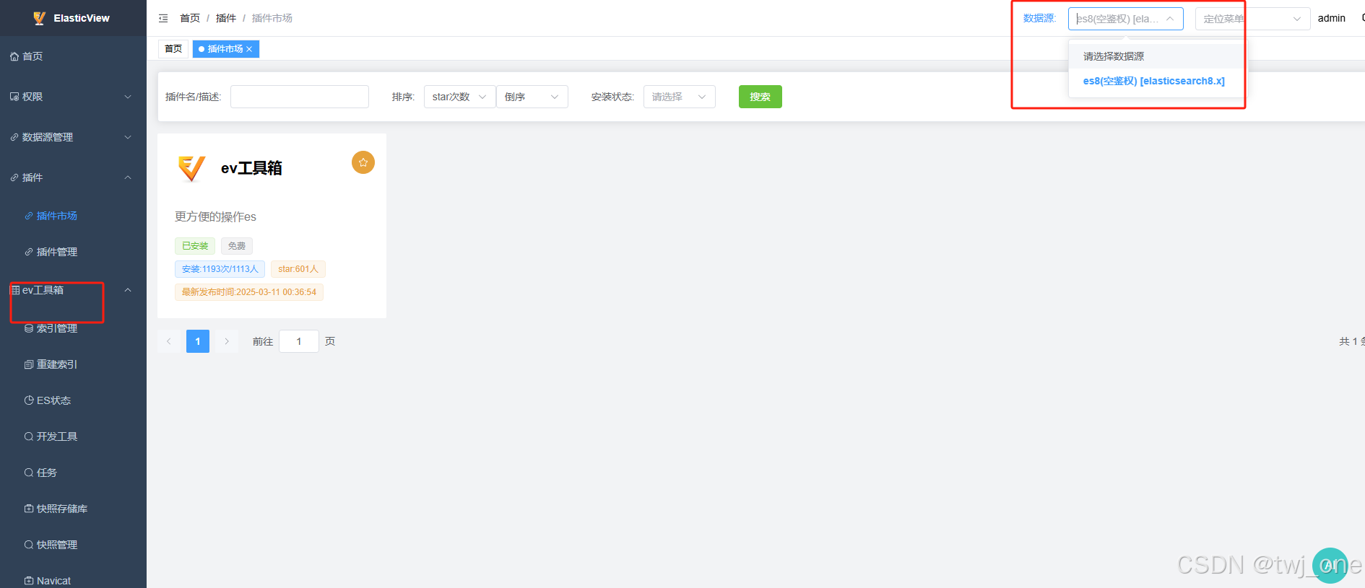Select es8(空鉴权) [elasticsearch8.x] data source

pos(1154,81)
